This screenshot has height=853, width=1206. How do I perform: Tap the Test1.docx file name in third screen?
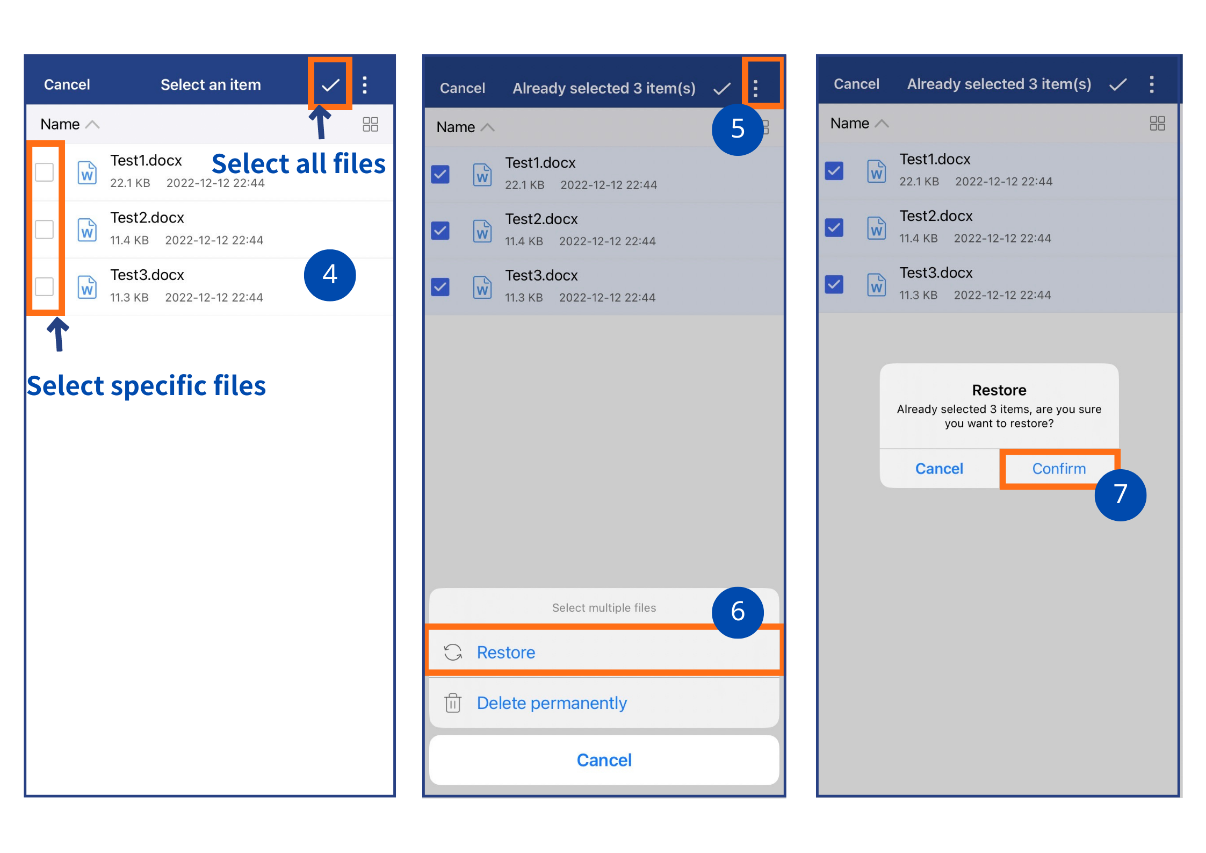coord(935,160)
